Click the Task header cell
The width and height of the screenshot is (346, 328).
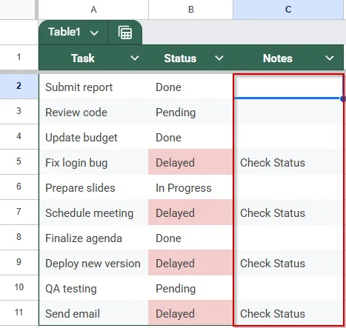[93, 58]
